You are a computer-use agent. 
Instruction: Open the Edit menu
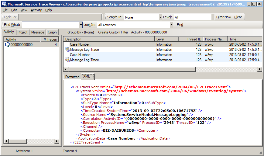click(x=14, y=10)
